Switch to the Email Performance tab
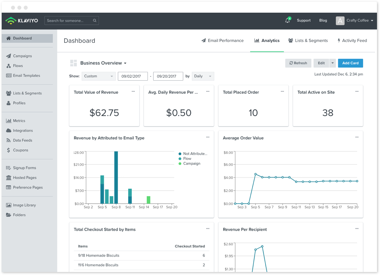The height and width of the screenshot is (275, 380). tap(223, 41)
